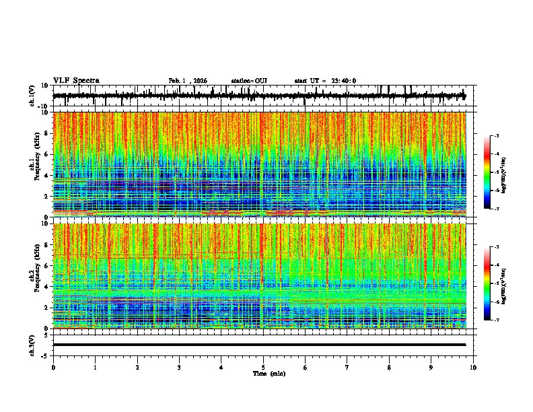Screen dimensions: 533x412
Task: Click the "ch.3(V)" axis label
Action: (x=32, y=345)
